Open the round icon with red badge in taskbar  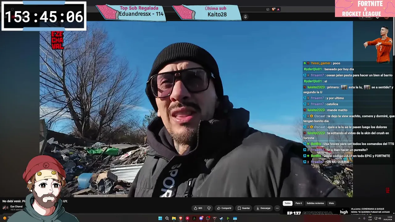click(x=208, y=218)
